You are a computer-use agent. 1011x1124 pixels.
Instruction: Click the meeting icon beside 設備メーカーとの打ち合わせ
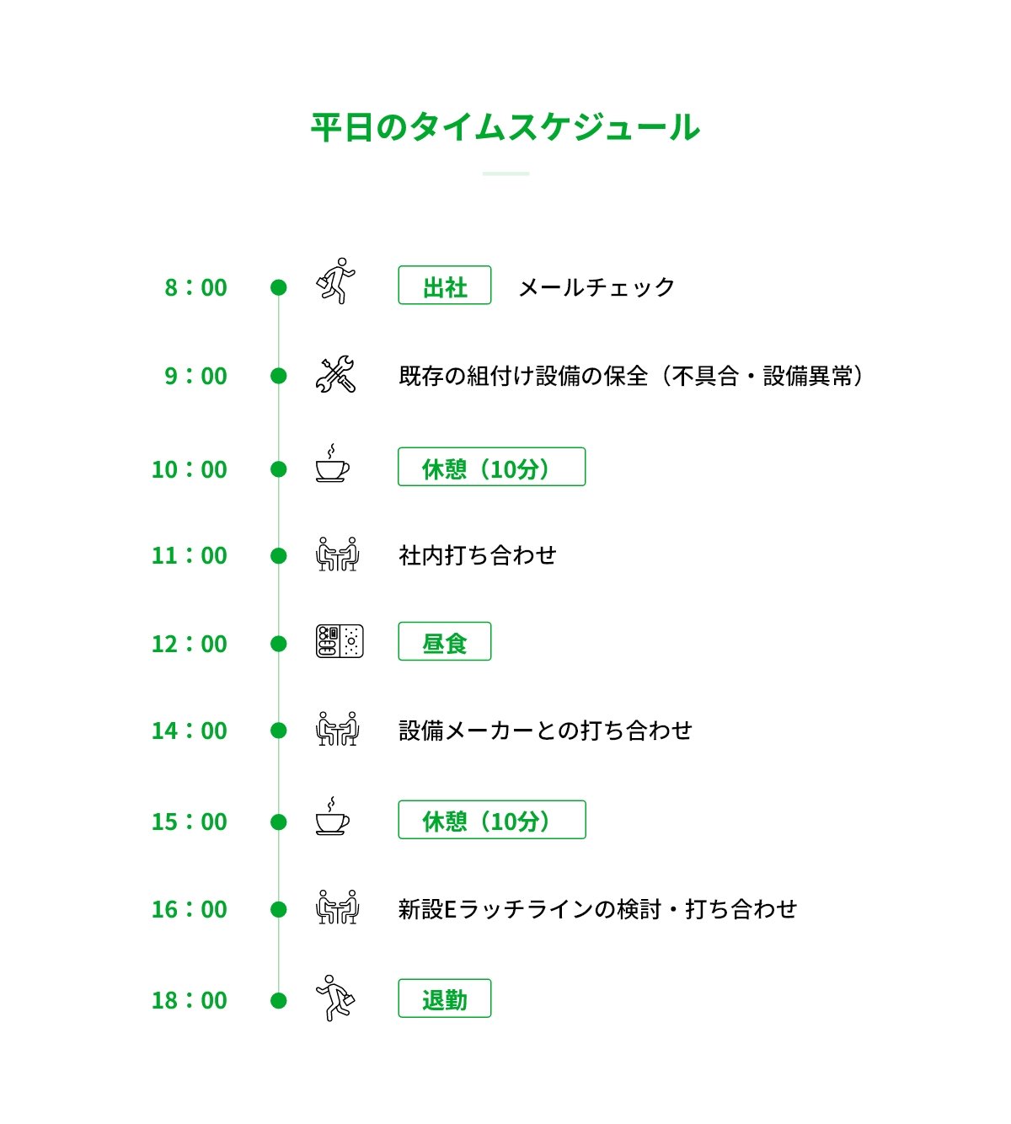[337, 729]
